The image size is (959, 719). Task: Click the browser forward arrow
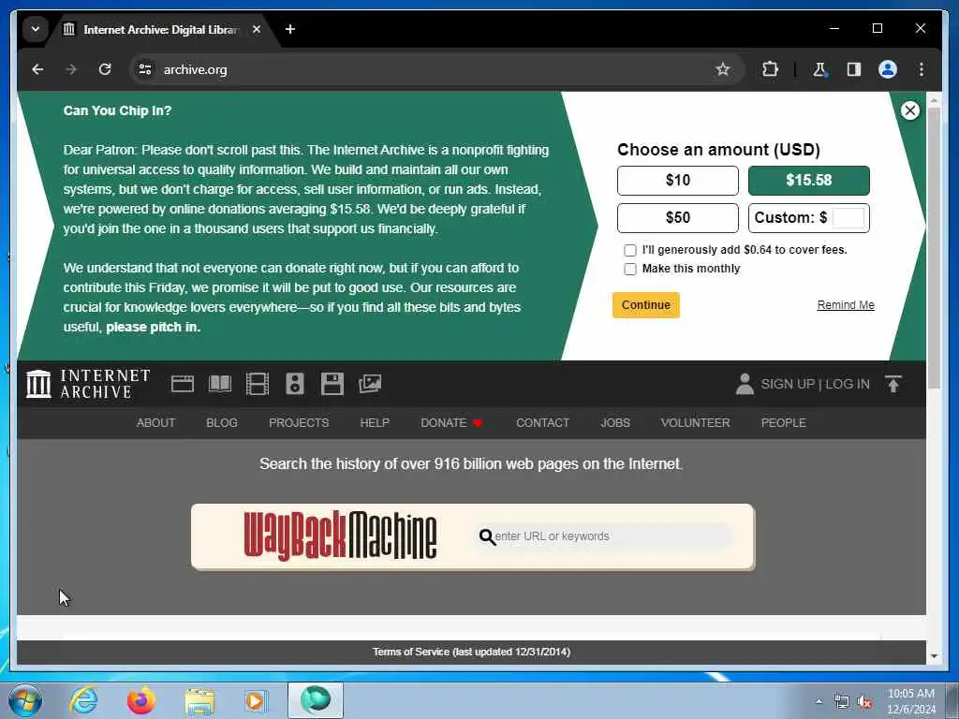71,69
